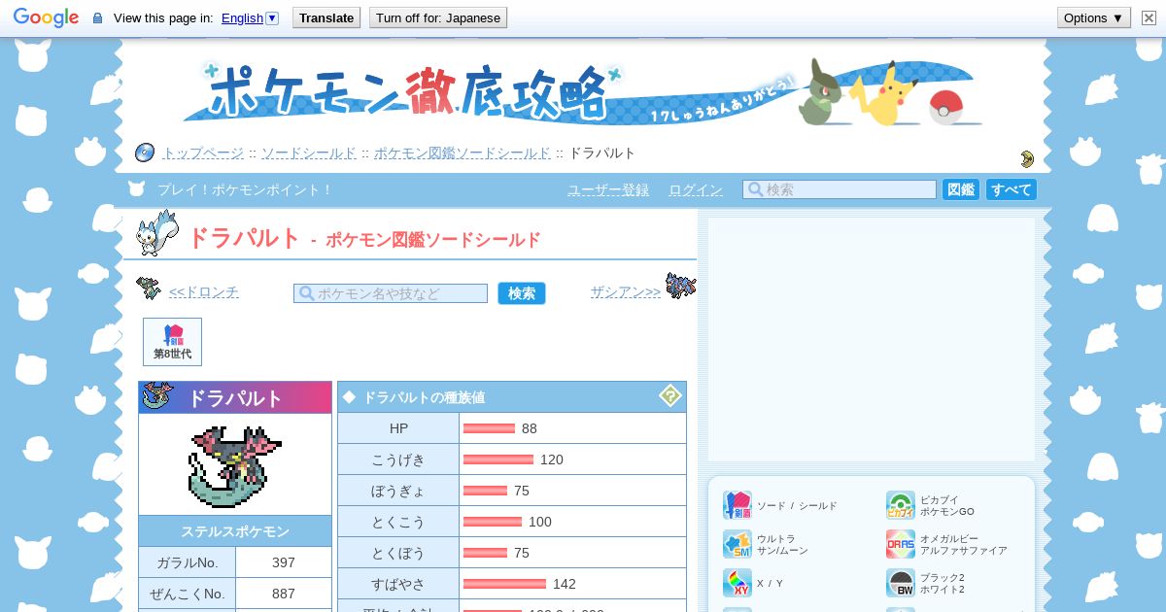Screen dimensions: 1166x612
Task: Click the disc icon beside breadcrumbs
Action: [x=145, y=153]
